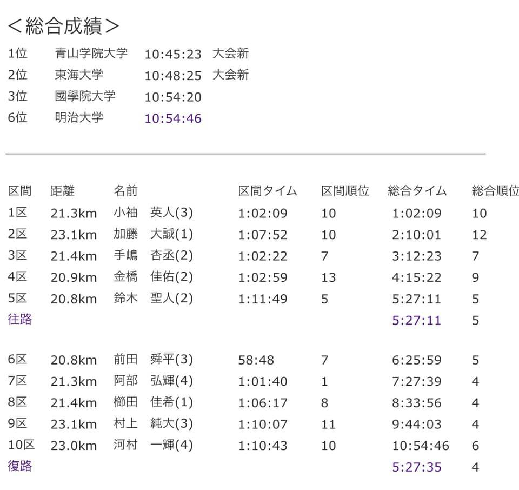
Task: Select runner 鈴木 聖人(2)
Action: point(153,299)
